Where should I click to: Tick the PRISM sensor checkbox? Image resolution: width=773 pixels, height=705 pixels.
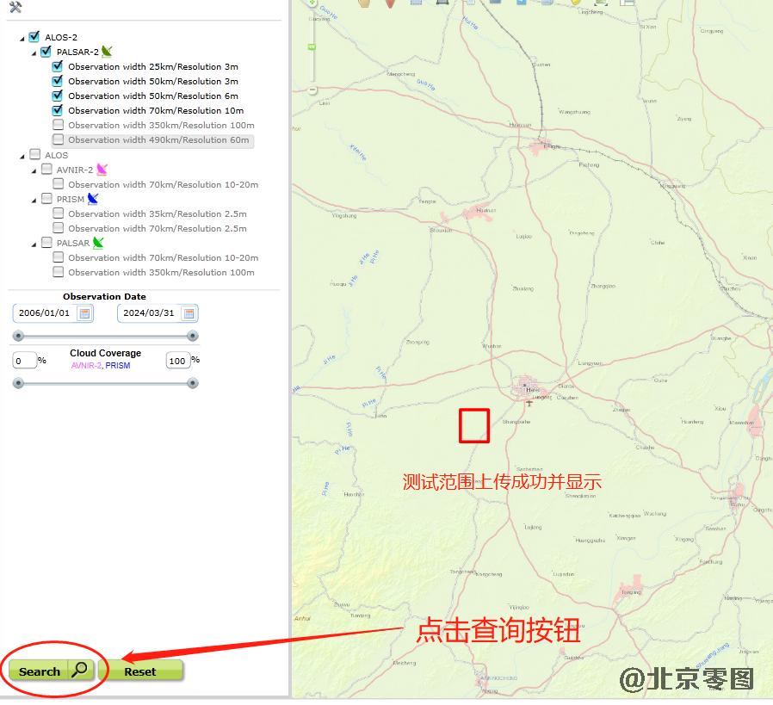(x=46, y=199)
